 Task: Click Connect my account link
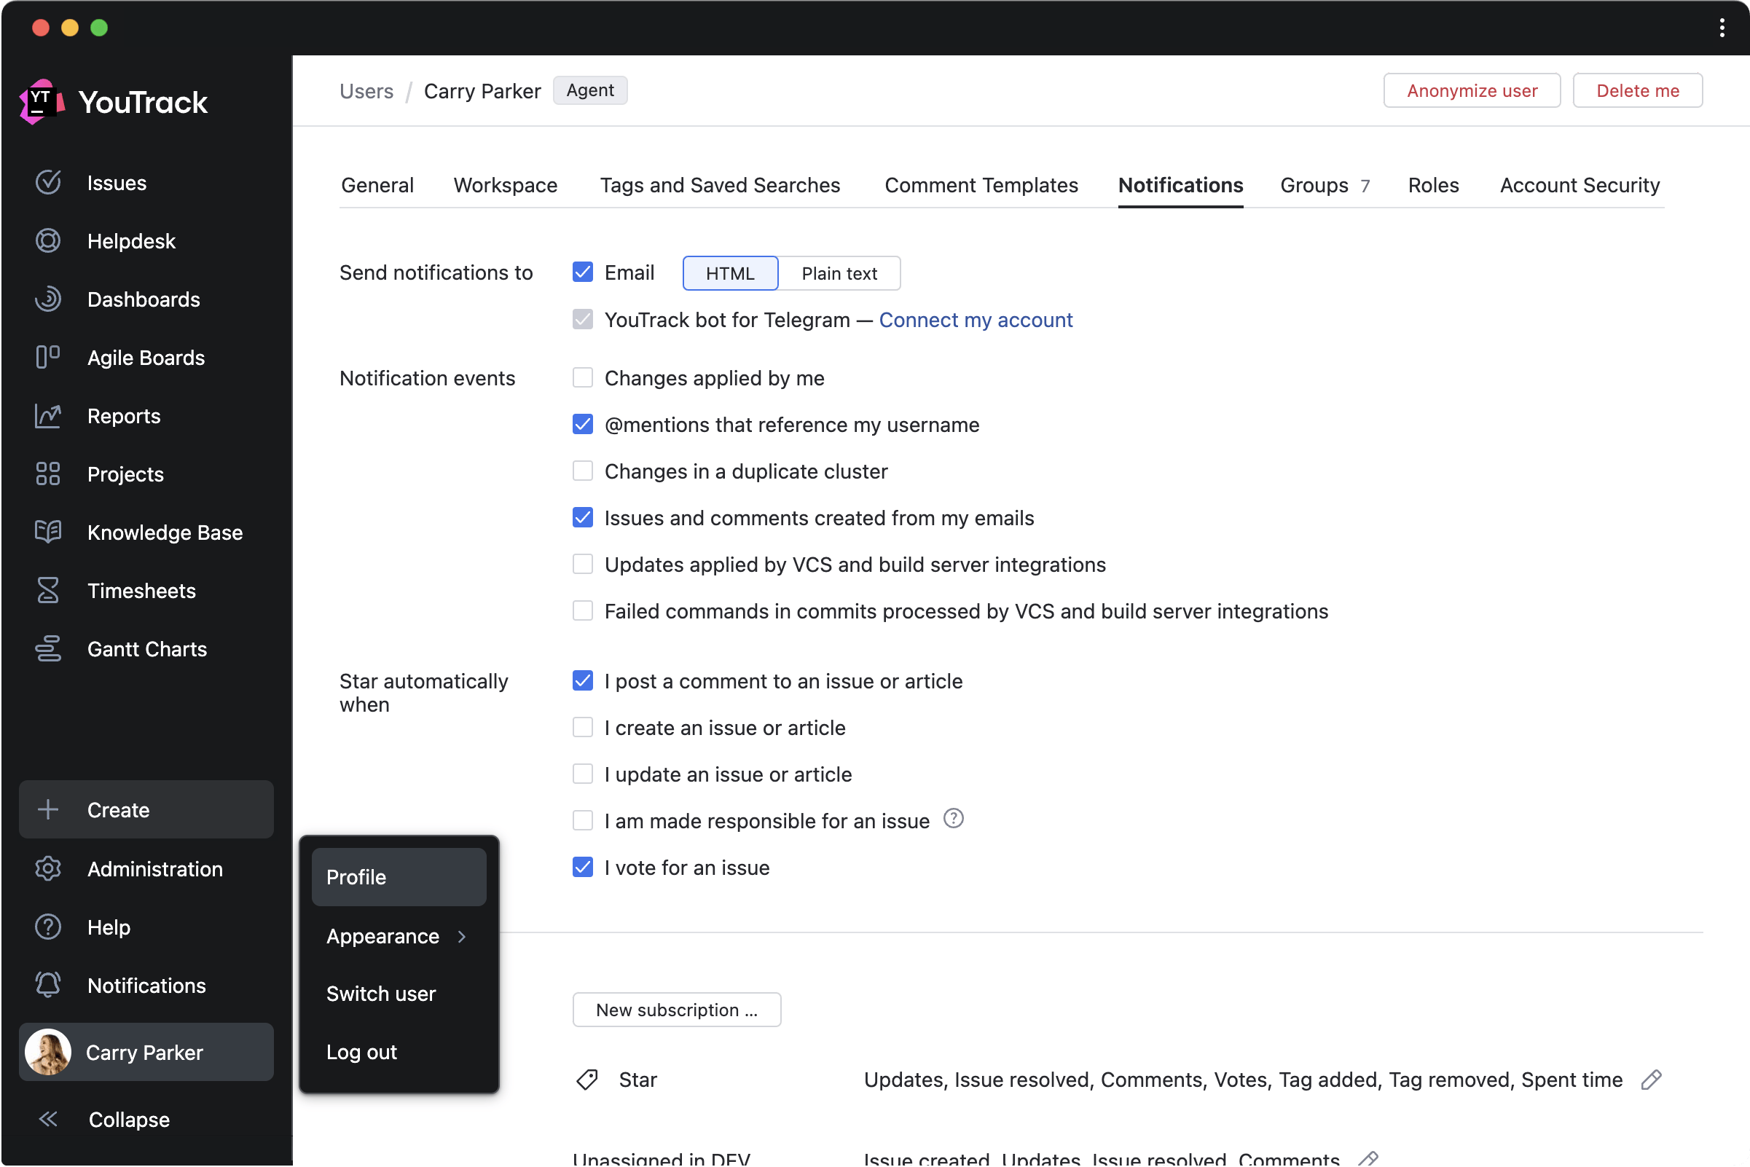[975, 320]
